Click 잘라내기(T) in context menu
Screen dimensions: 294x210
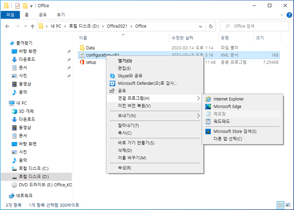click(155, 125)
